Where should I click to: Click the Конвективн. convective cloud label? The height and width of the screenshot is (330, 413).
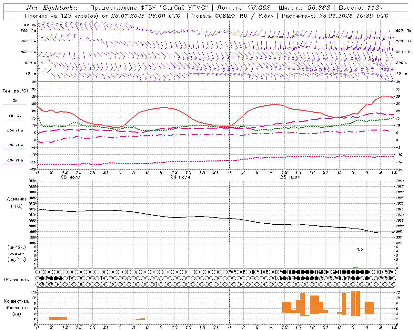click(17, 301)
